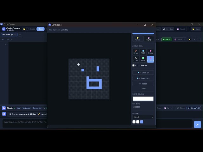This screenshot has height=152, width=203.
Task: Click the New Sprite (16x16) title text
Action: pyautogui.click(x=58, y=30)
